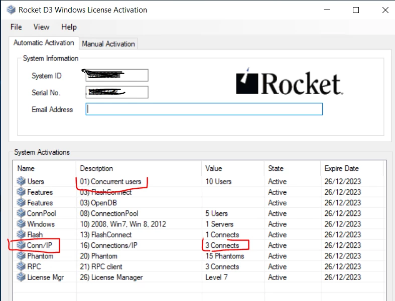Select '3 Connects' in the RPC row
This screenshot has height=301, width=395.
(x=222, y=266)
